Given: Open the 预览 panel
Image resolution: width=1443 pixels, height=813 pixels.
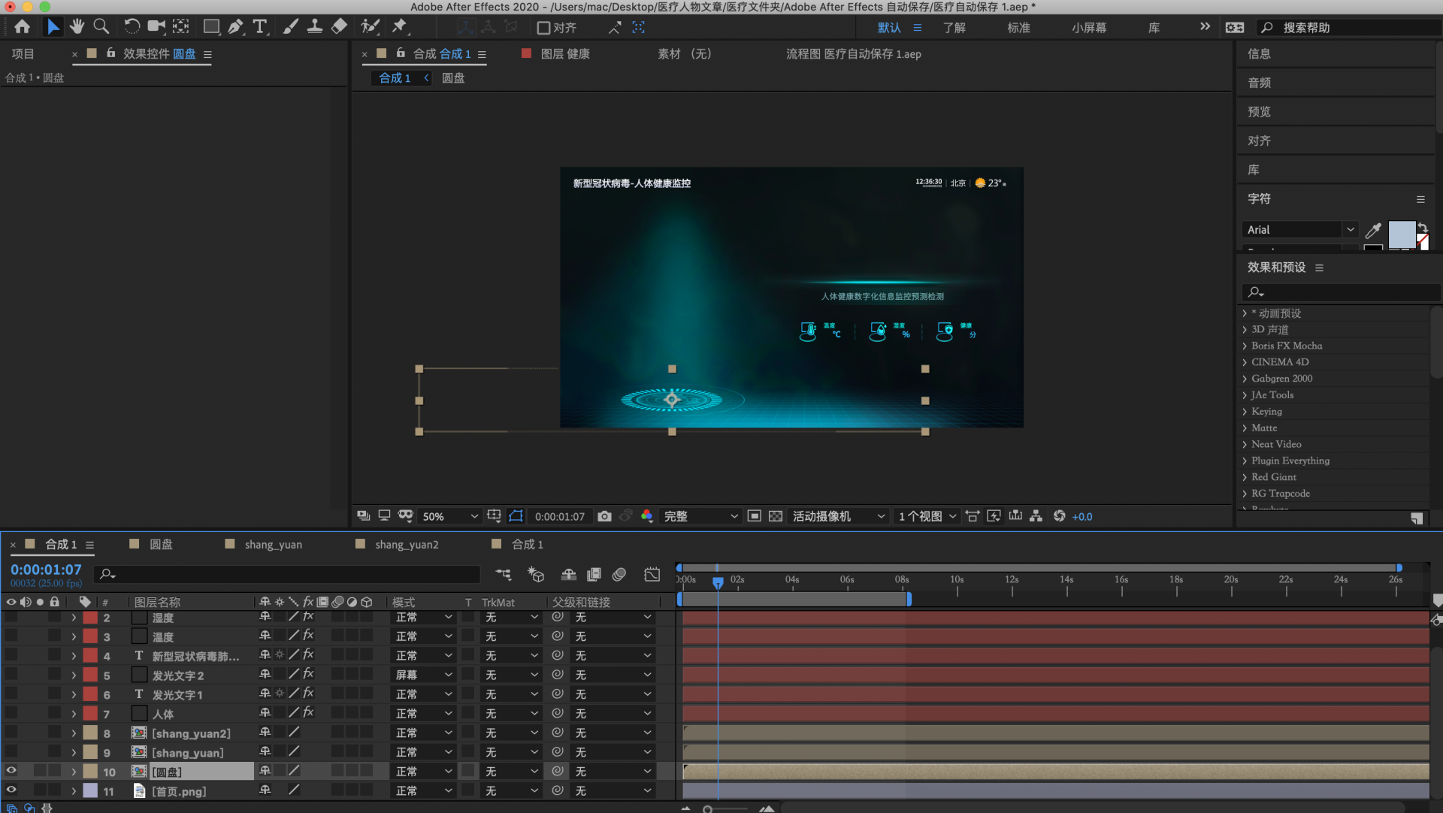Looking at the screenshot, I should point(1259,112).
